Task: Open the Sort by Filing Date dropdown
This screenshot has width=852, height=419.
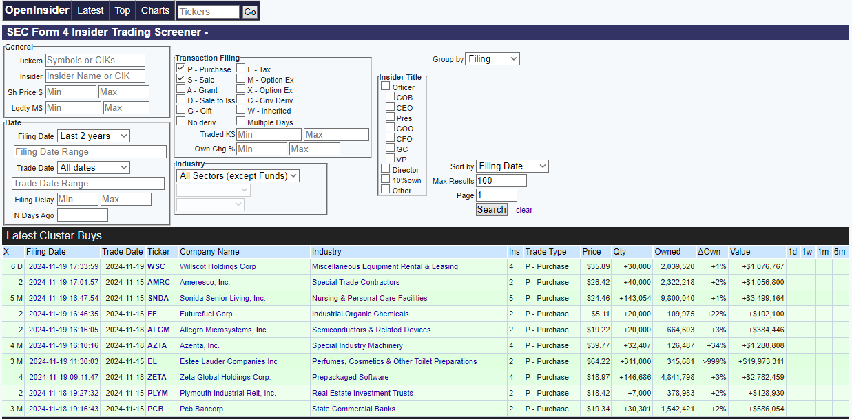Action: pos(512,166)
